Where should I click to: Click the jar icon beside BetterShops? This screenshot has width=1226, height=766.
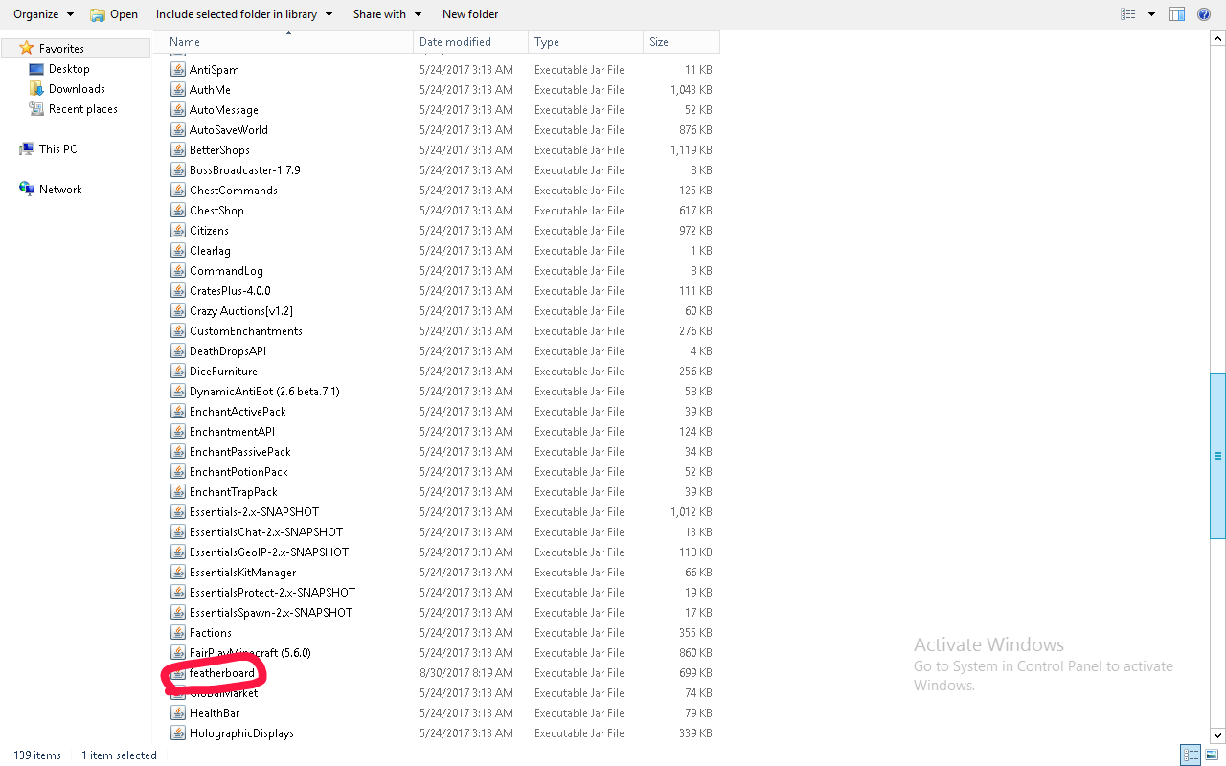[177, 150]
